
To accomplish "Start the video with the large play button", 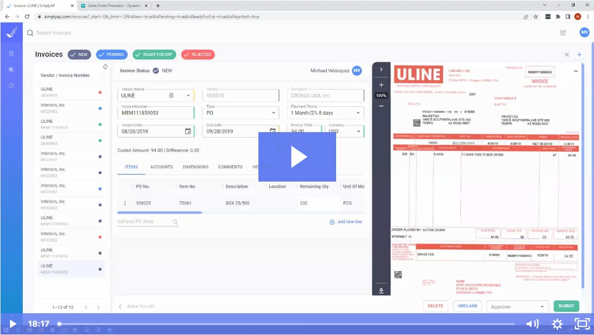I will point(297,157).
